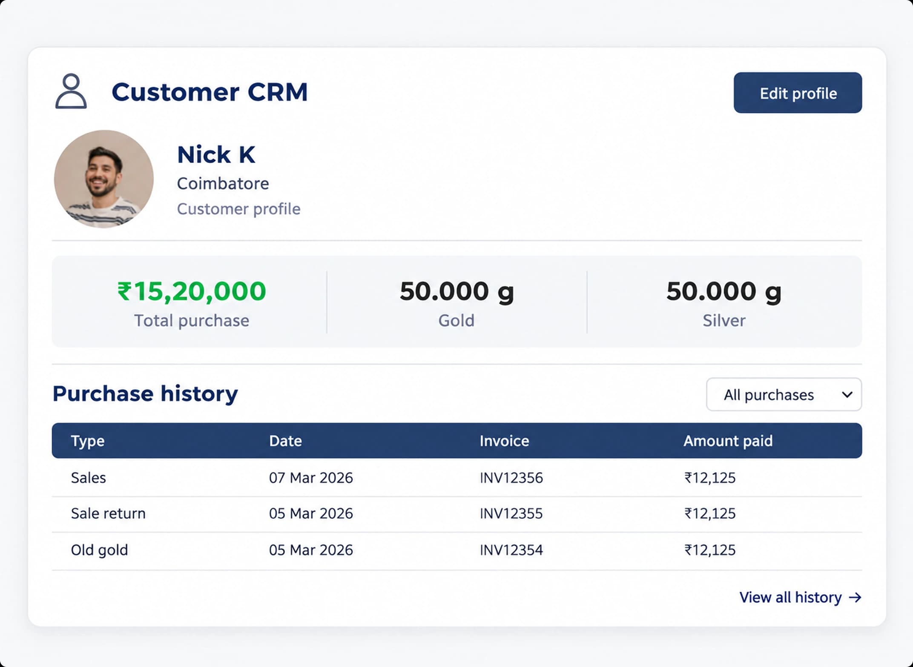
Task: Click the ₹12,125 amount for INV12356
Action: click(x=710, y=478)
